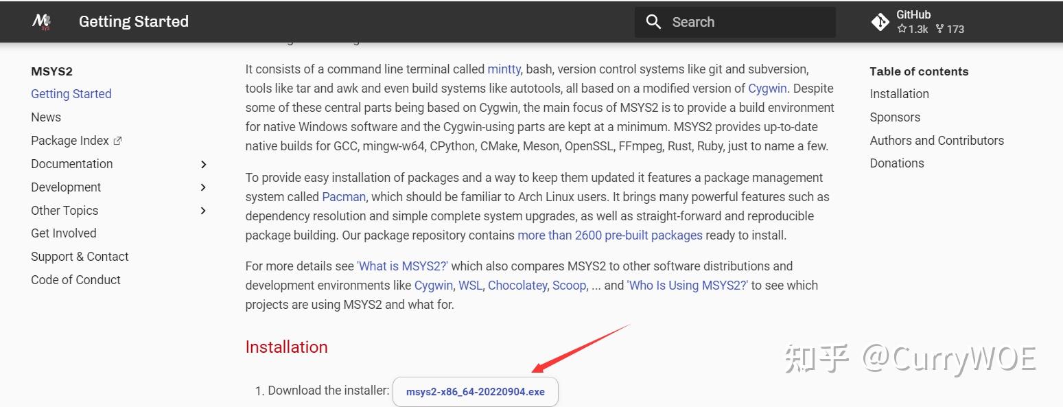
Task: Open the News page in sidebar
Action: tap(46, 117)
